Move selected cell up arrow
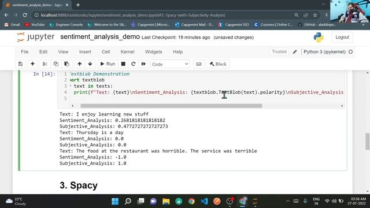Viewport: 370px width, 208px height. coord(80,64)
